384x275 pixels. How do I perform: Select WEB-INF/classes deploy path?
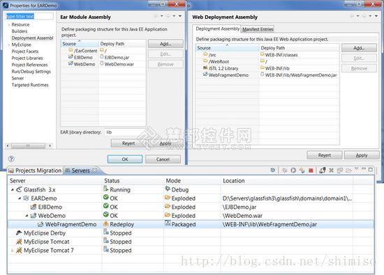pos(281,55)
